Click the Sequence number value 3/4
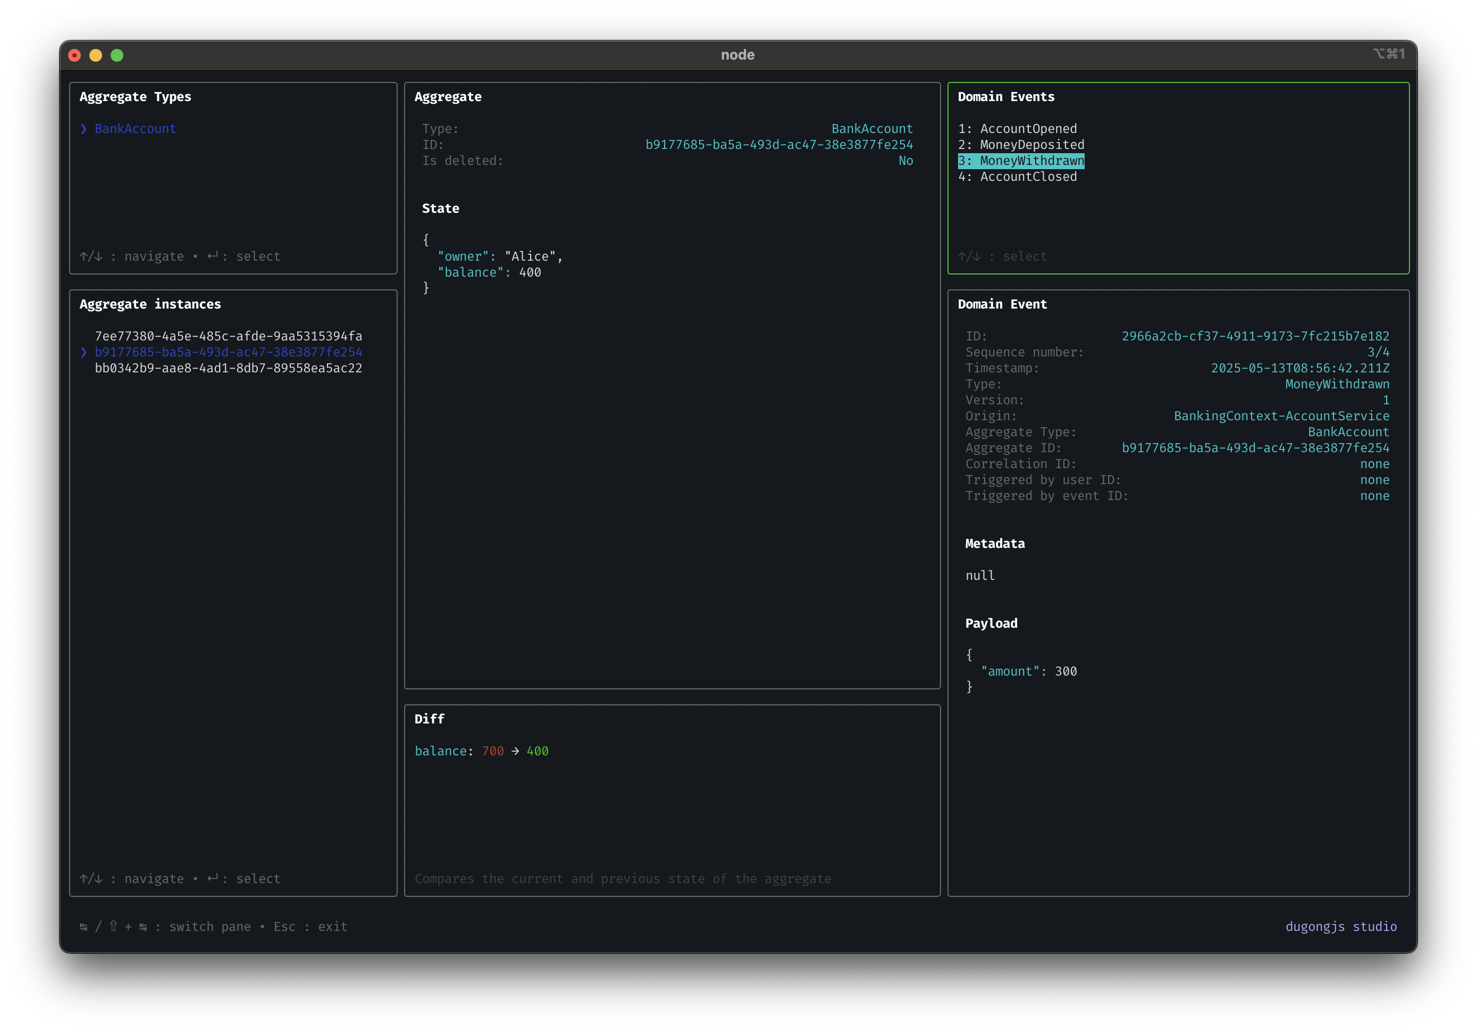The image size is (1477, 1032). click(x=1378, y=352)
